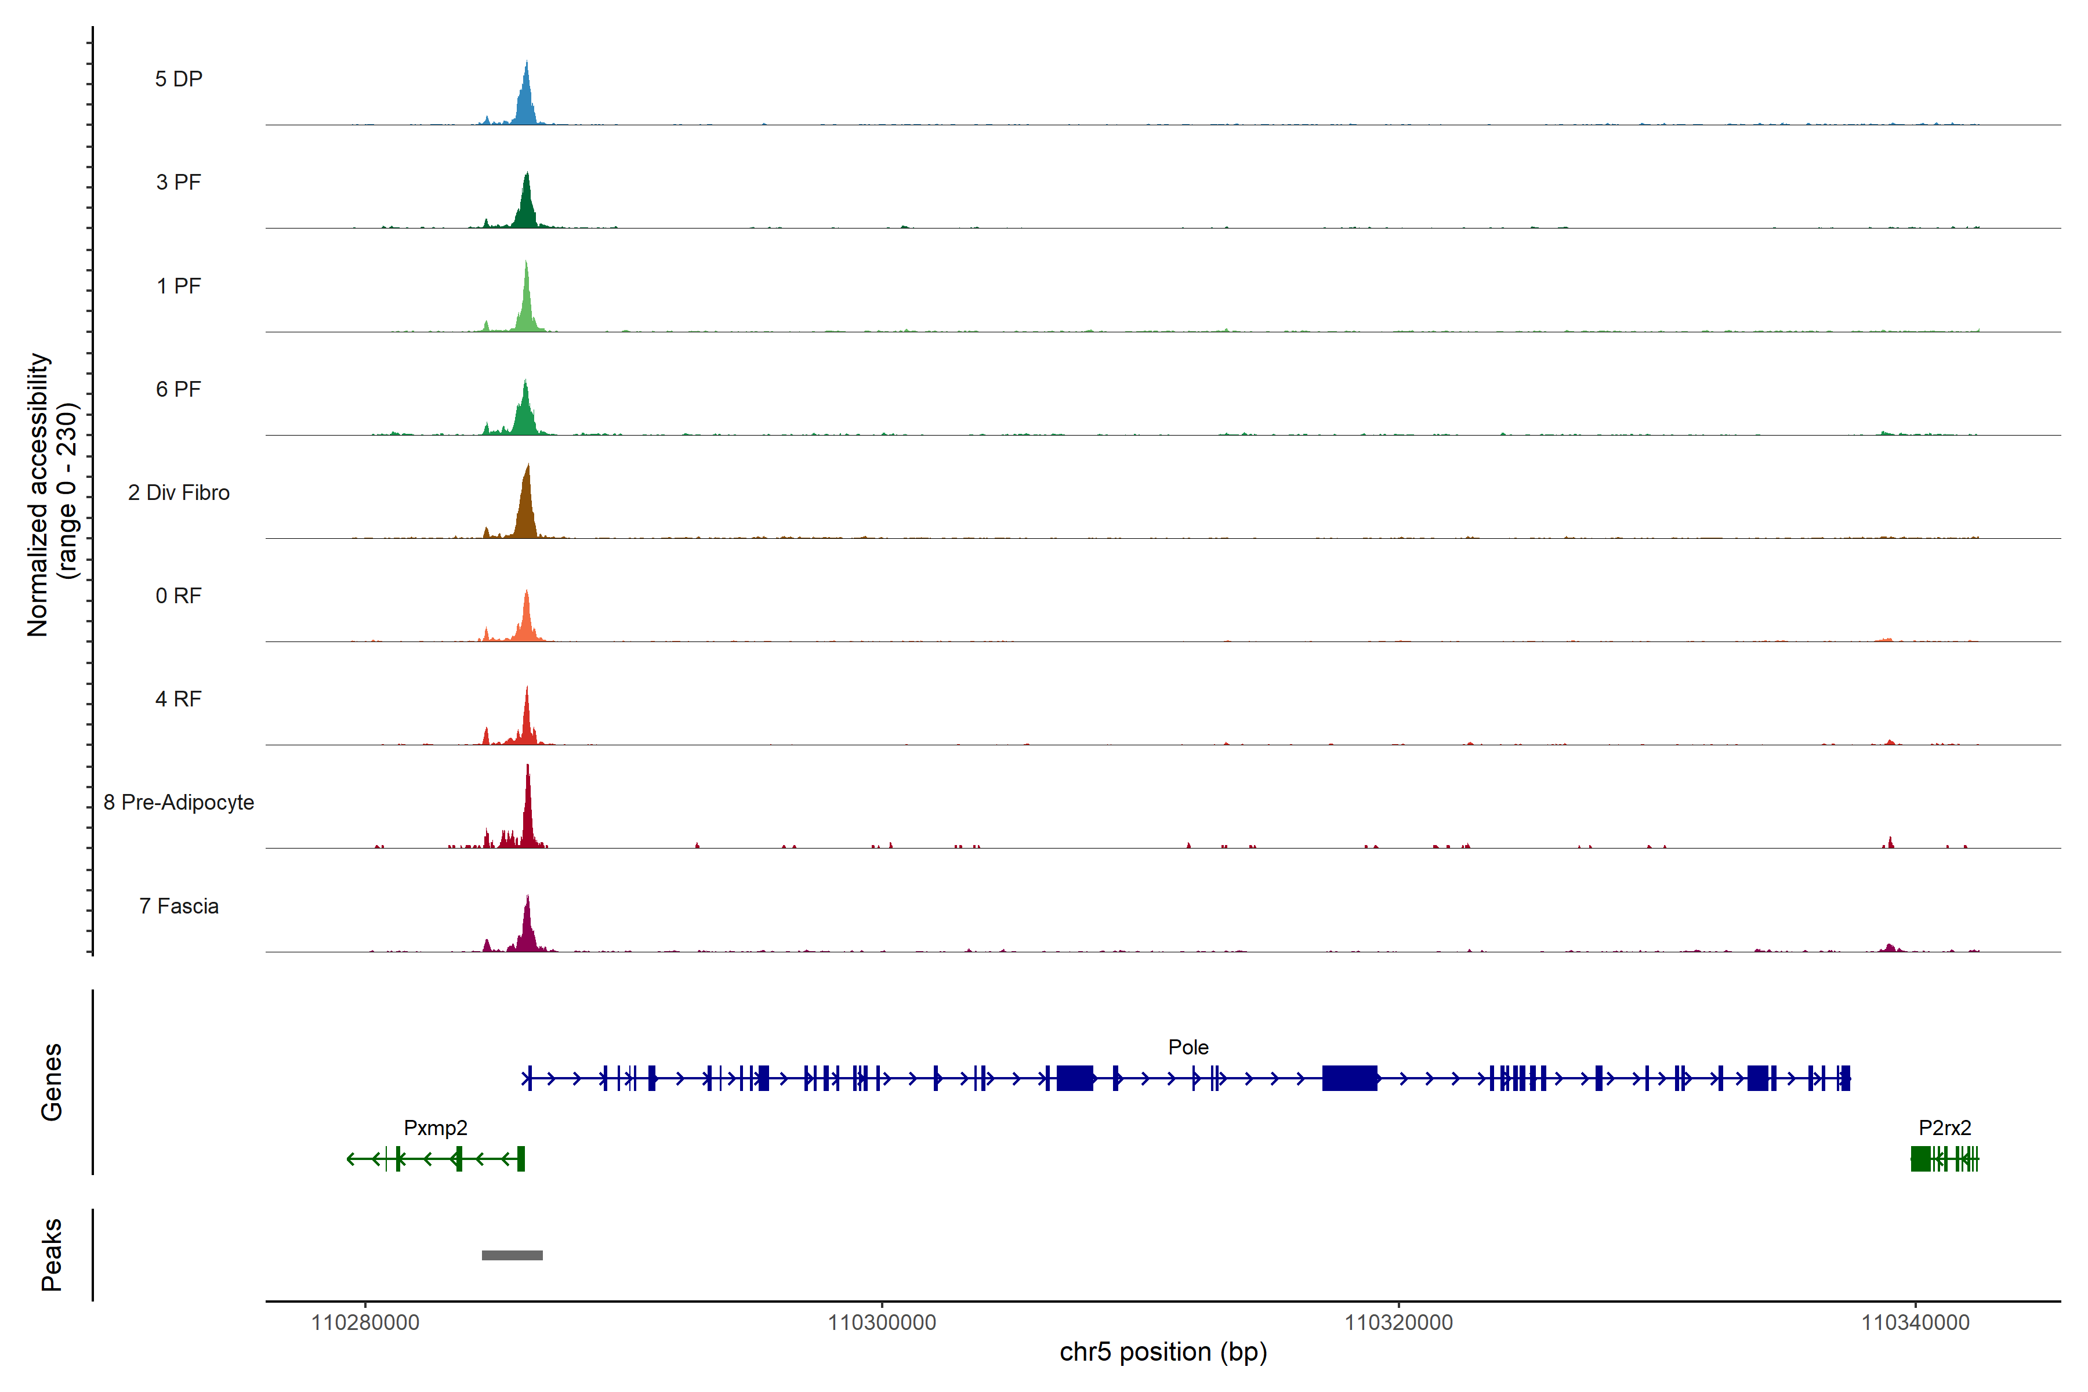Click the large green P2rx2 exon block
Screen dimensions: 2088x1392
coord(1920,1158)
